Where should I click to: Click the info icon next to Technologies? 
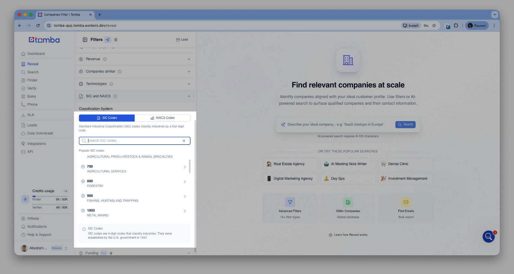pyautogui.click(x=111, y=84)
